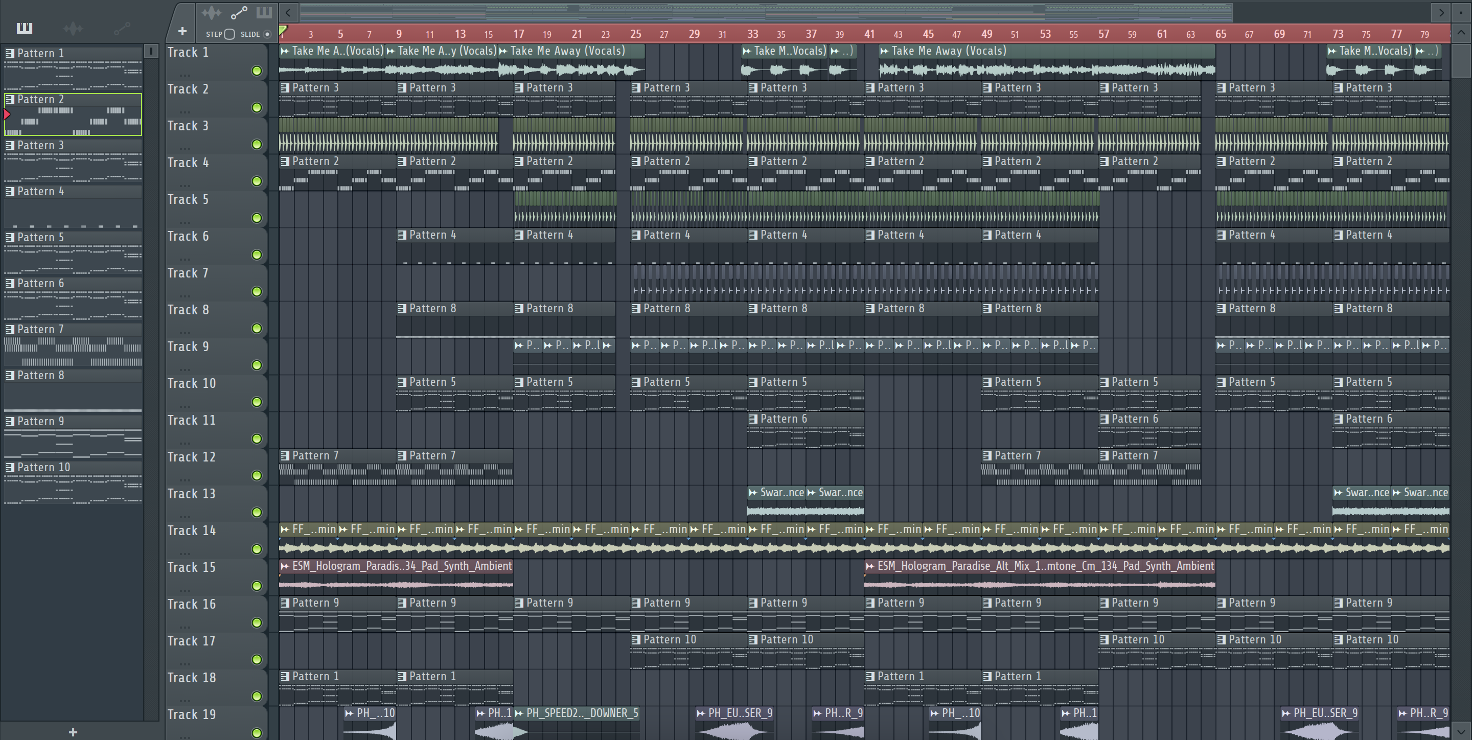Show pattern clips filter in the picker panel
The height and width of the screenshot is (740, 1472).
(25, 28)
